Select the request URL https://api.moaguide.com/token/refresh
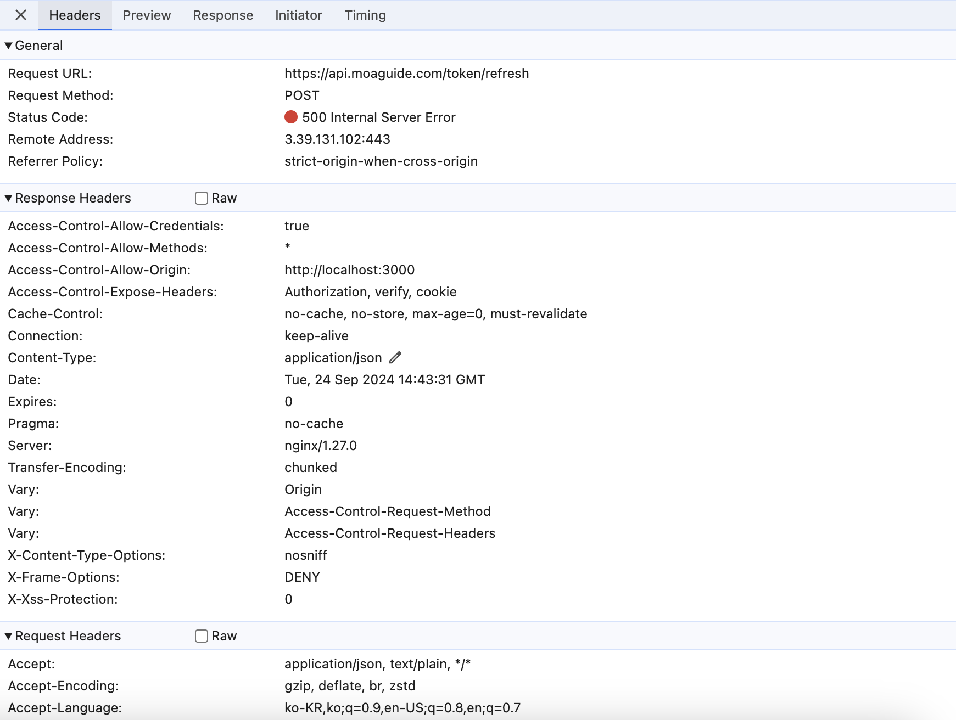Screen dimensions: 956x720 click(x=406, y=74)
